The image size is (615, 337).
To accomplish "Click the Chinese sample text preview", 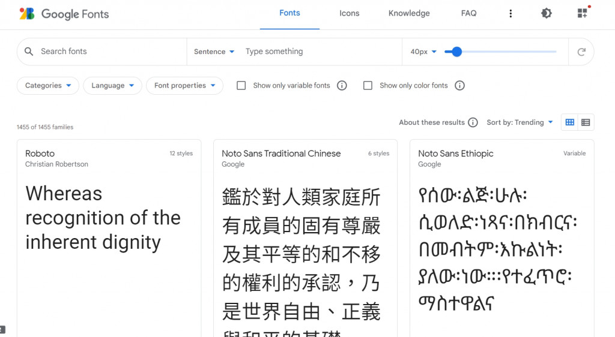I will pos(301,260).
